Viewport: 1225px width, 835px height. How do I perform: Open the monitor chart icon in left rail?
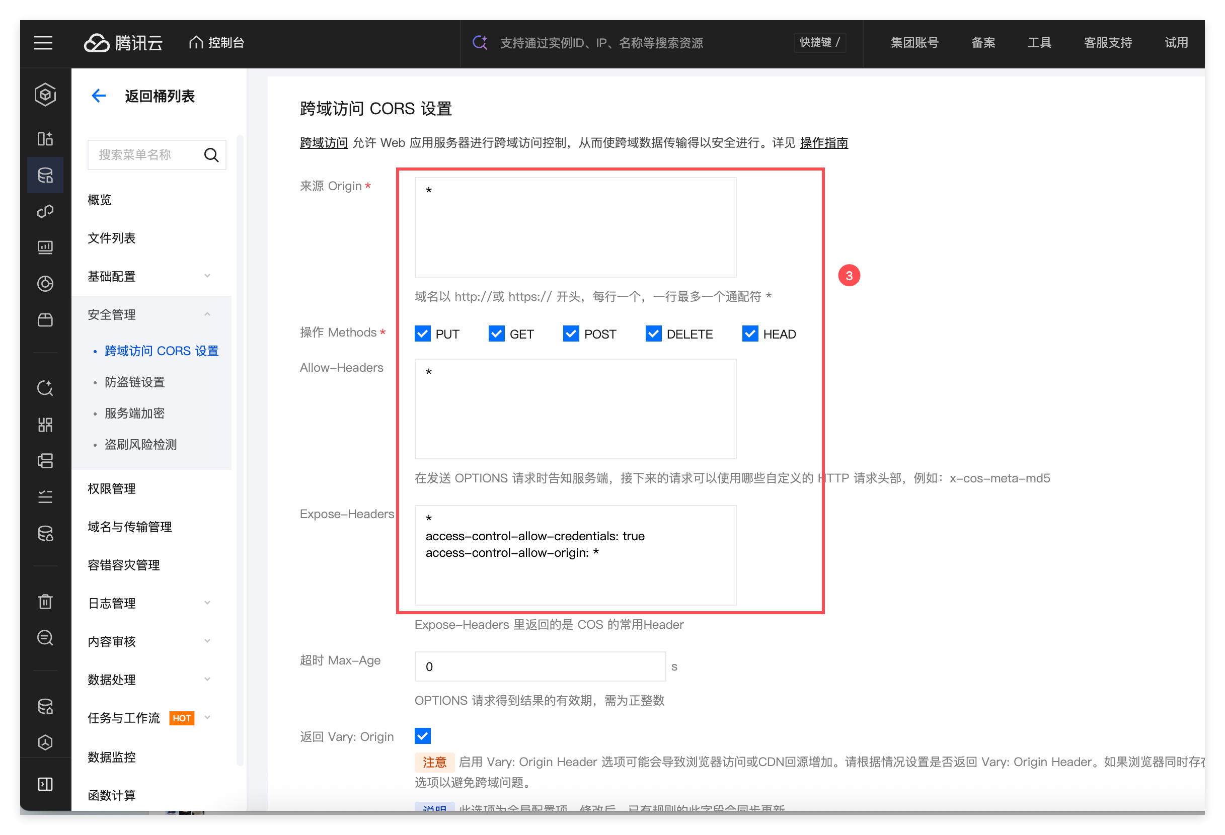point(45,247)
